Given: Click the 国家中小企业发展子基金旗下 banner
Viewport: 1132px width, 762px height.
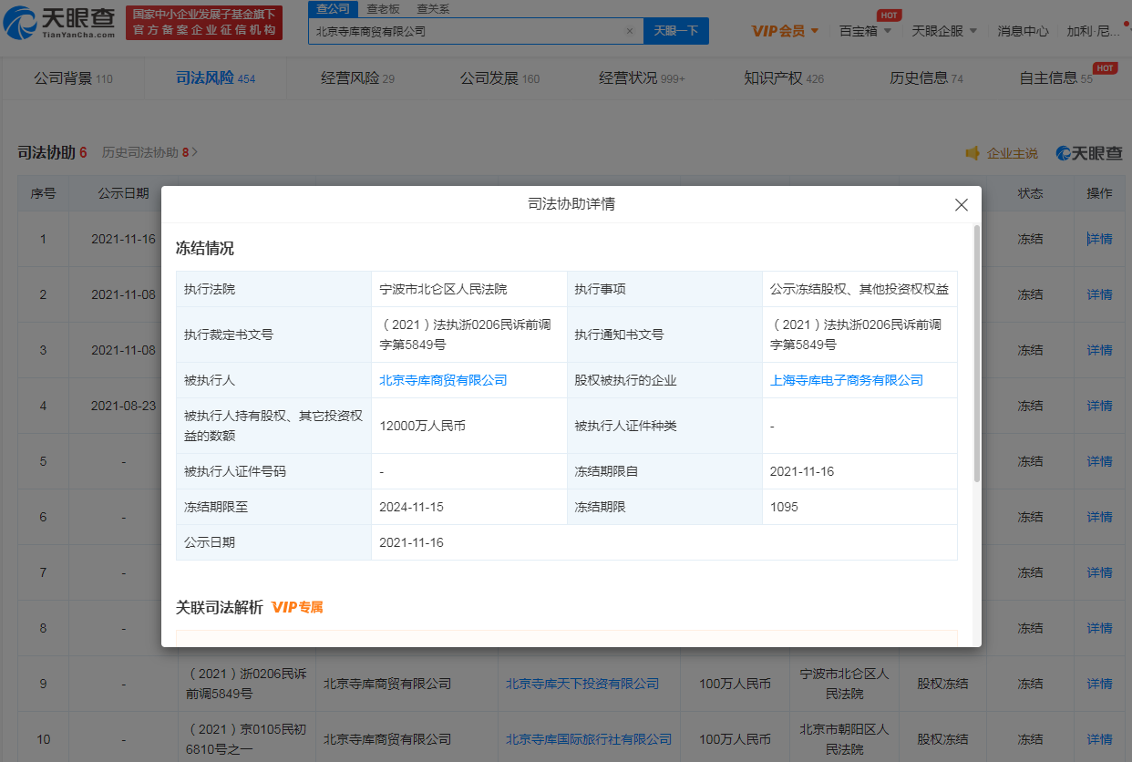Looking at the screenshot, I should 202,23.
